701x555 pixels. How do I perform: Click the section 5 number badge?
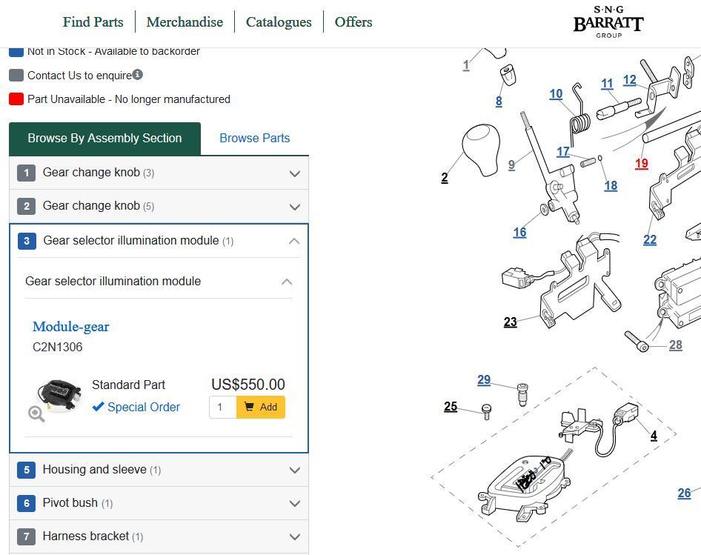pyautogui.click(x=27, y=470)
